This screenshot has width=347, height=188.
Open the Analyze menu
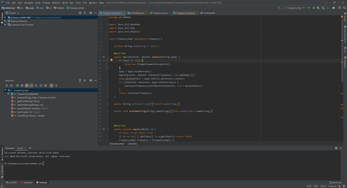pos(46,3)
